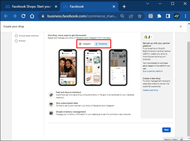Share this page from address bar

tap(131, 16)
